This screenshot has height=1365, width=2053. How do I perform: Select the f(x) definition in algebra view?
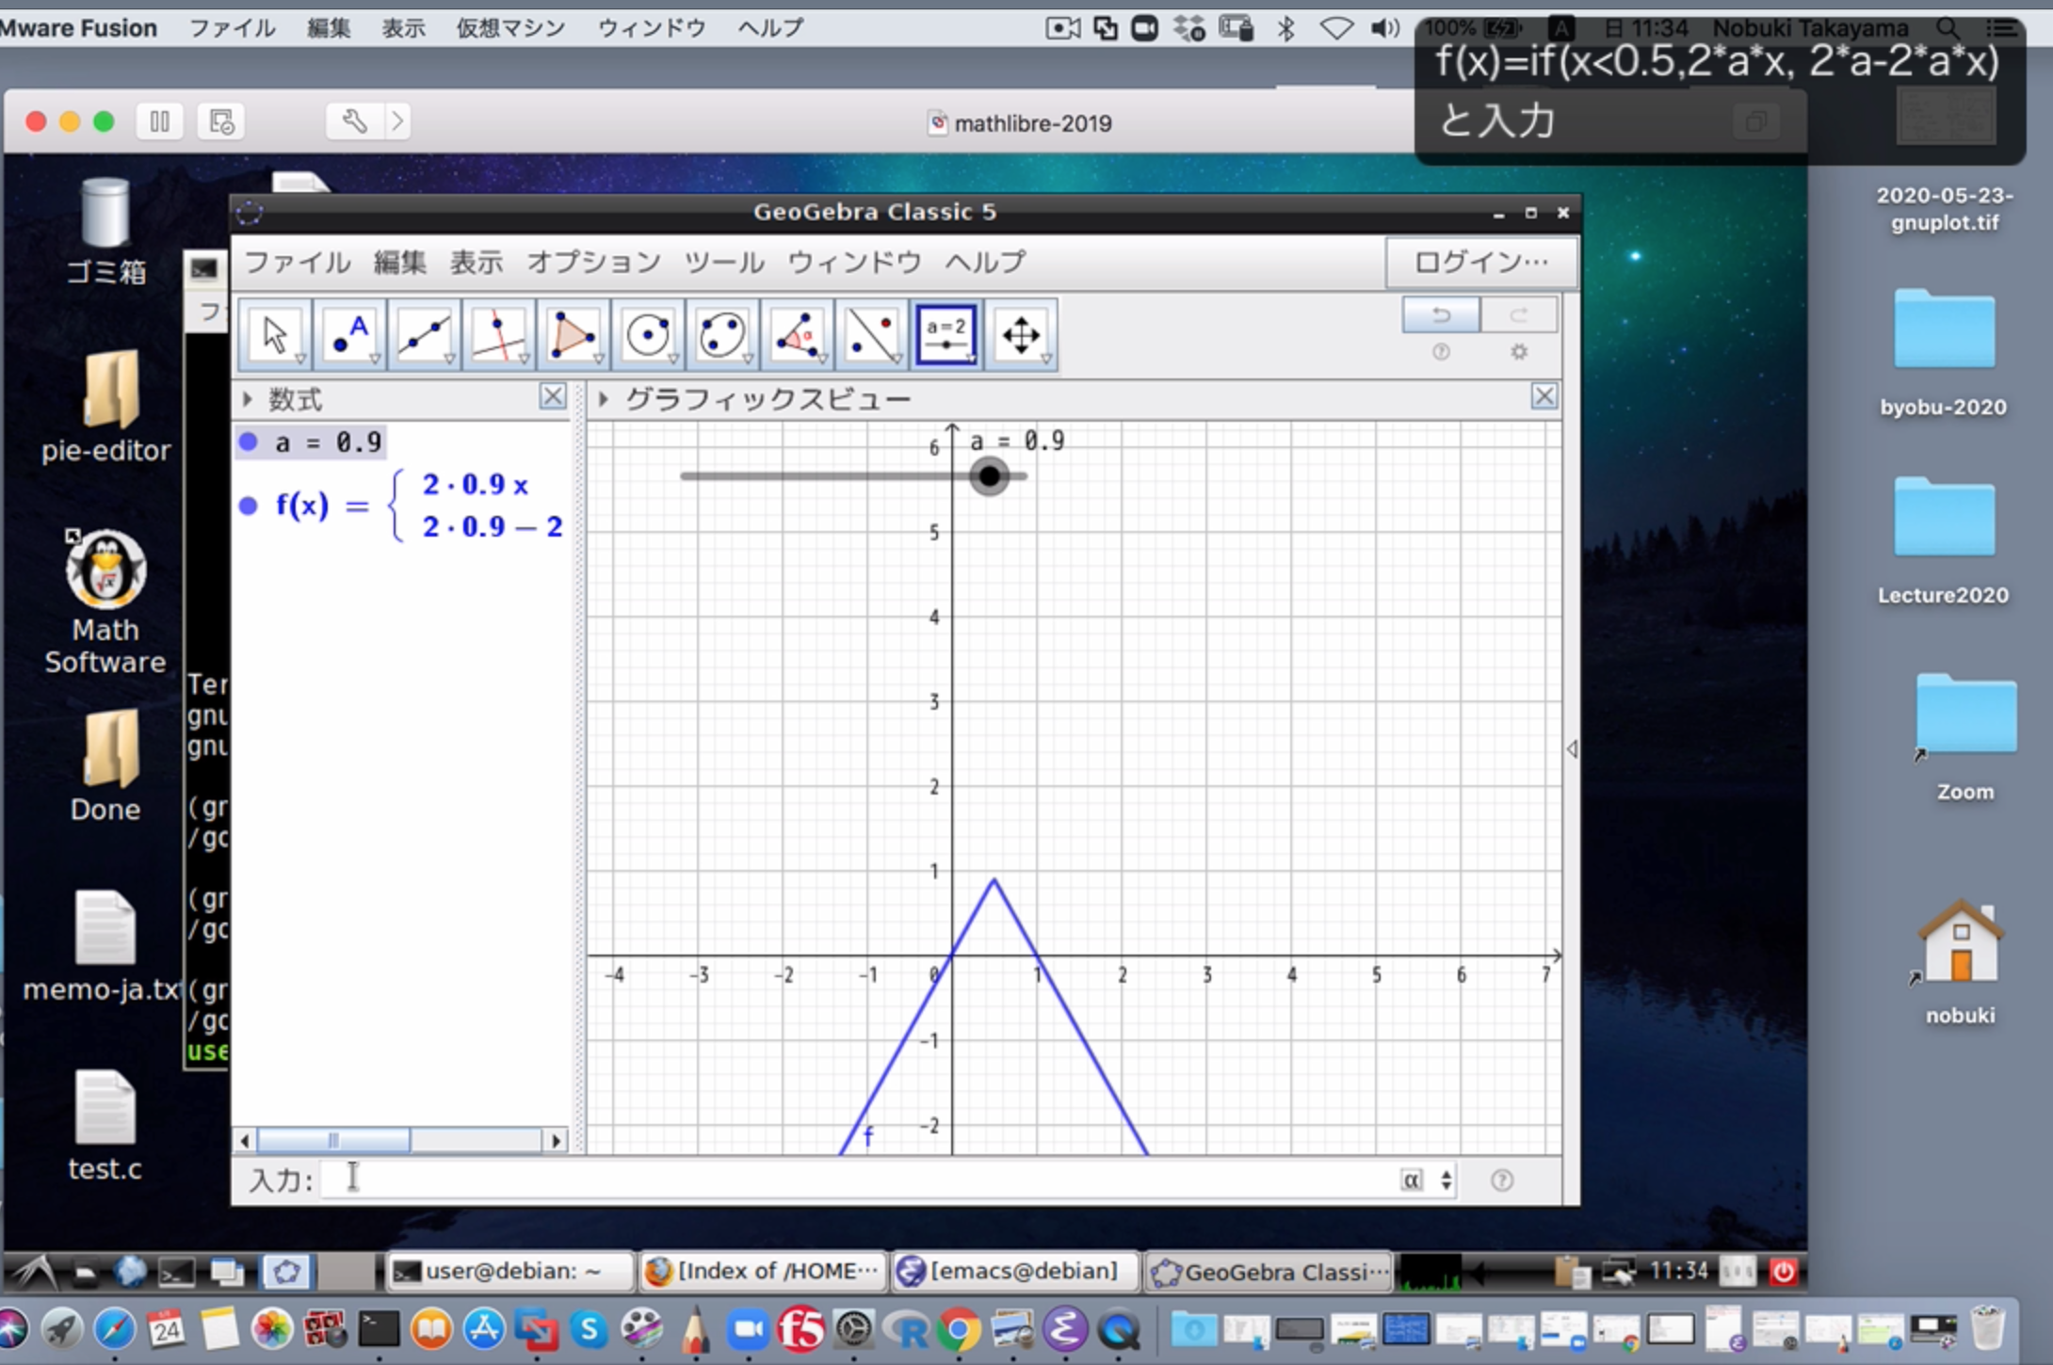click(x=418, y=506)
